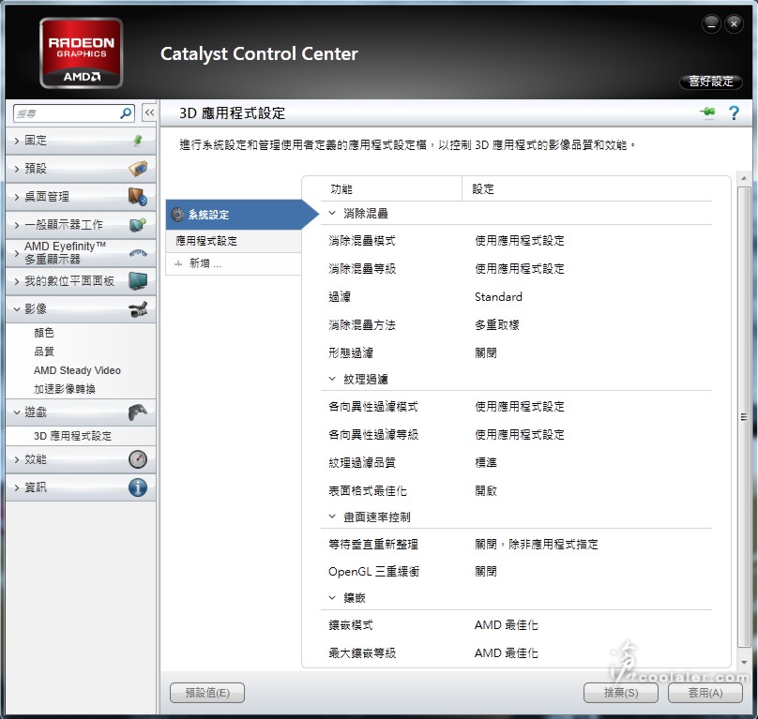The width and height of the screenshot is (758, 719).
Task: Click the scrollbar down arrow
Action: coord(744,663)
